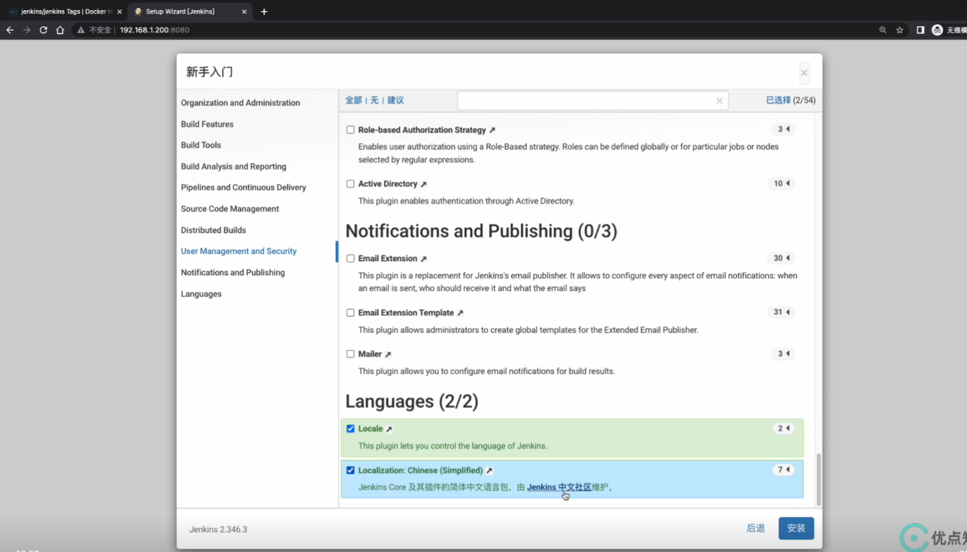Viewport: 967px width, 552px height.
Task: Expand Locale plugin dependency badge 2
Action: point(784,428)
